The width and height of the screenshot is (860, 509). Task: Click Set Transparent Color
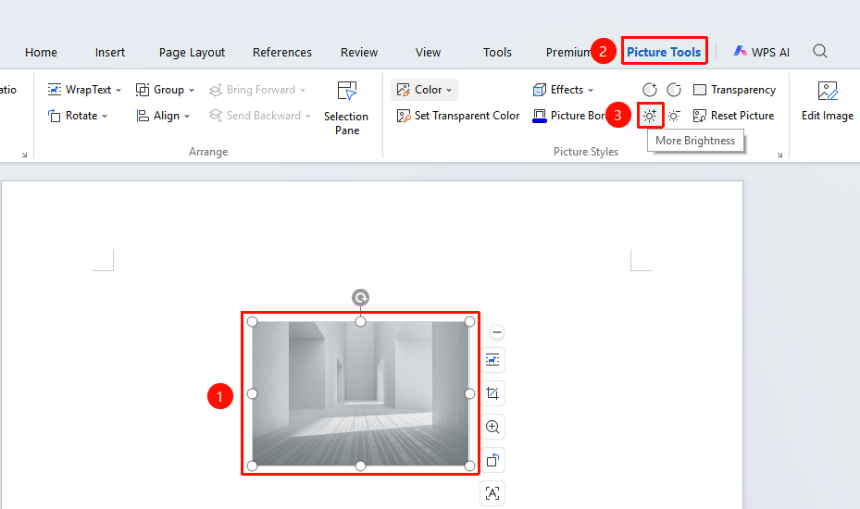[458, 116]
